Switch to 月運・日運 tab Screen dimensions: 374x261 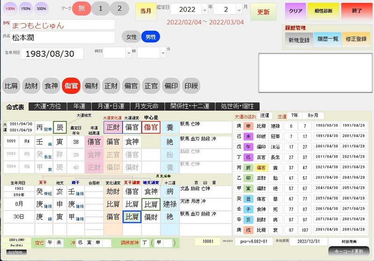coord(111,106)
